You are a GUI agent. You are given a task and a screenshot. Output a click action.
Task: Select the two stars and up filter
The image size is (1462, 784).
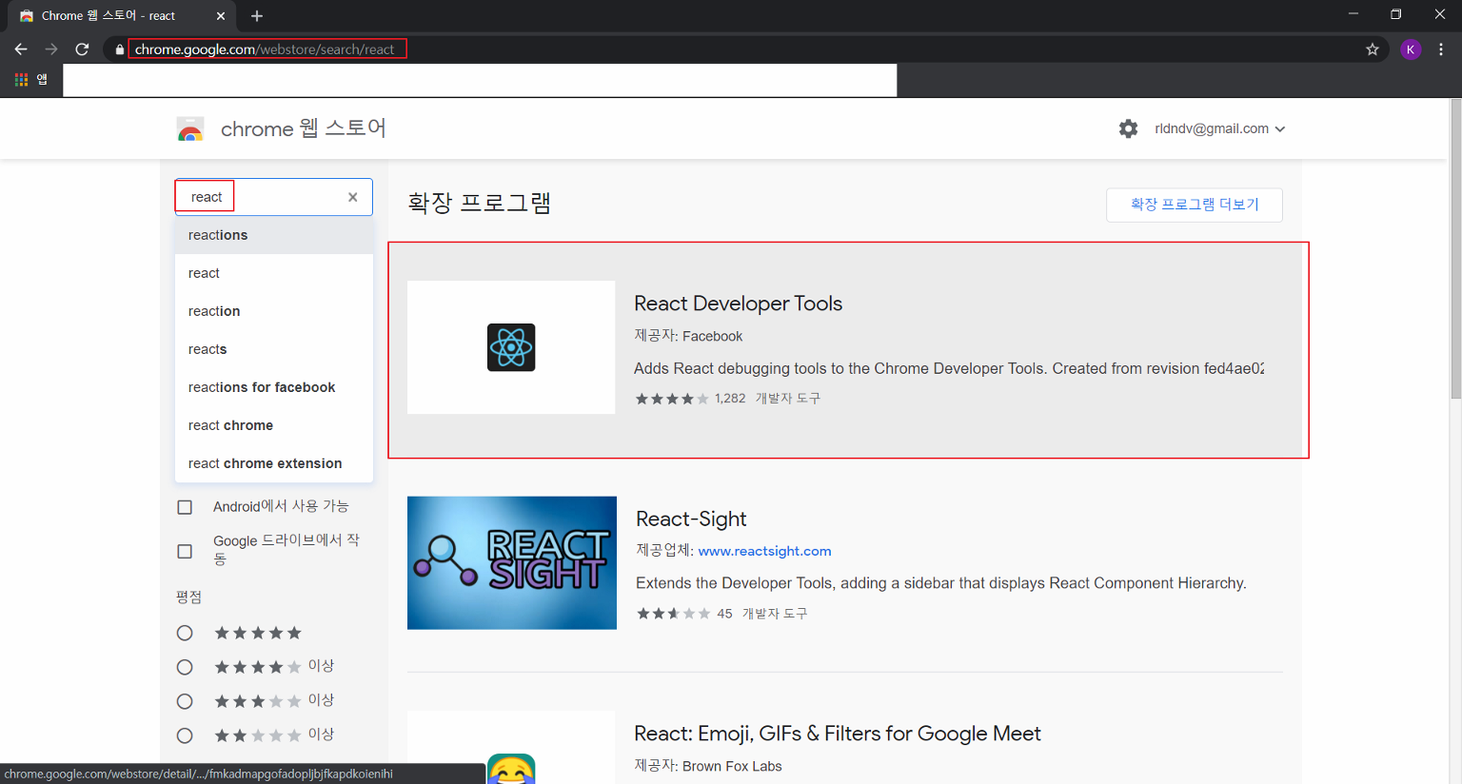click(185, 735)
